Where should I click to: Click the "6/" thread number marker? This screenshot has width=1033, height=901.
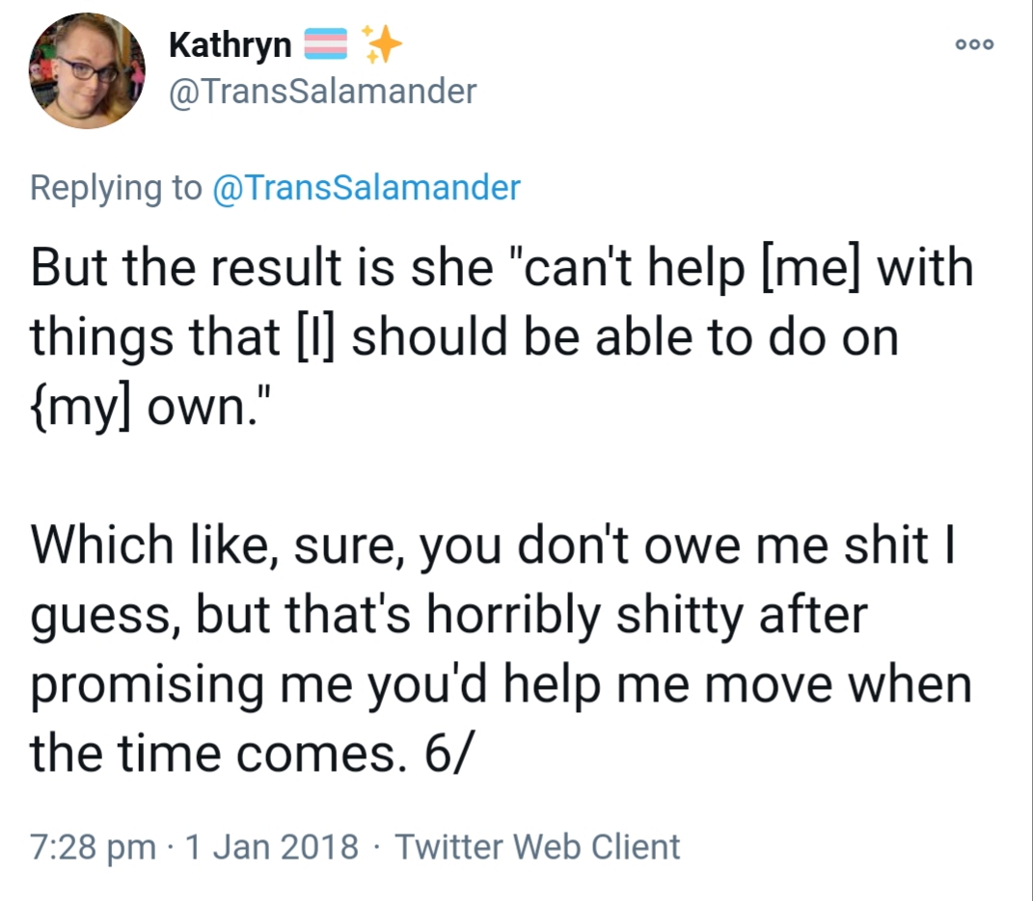tap(448, 755)
